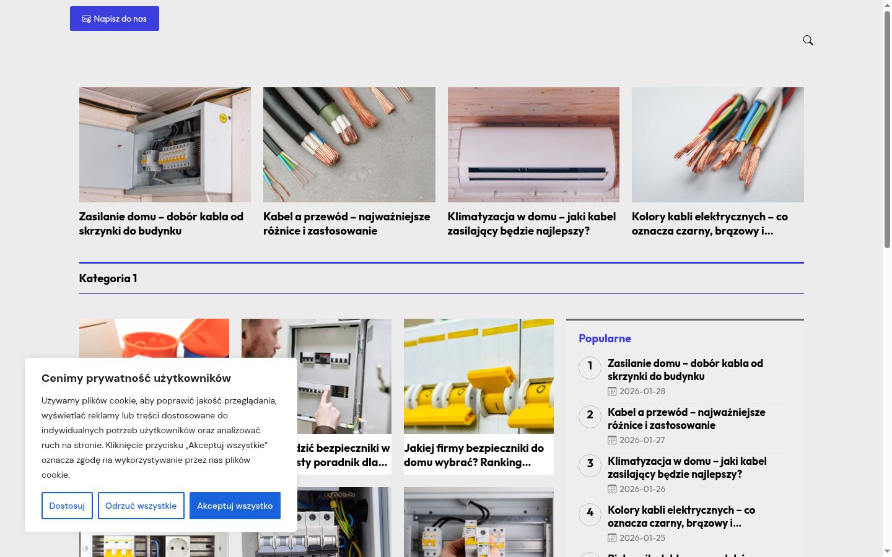Click the Popularne sidebar heading
Image resolution: width=892 pixels, height=557 pixels.
pos(605,339)
